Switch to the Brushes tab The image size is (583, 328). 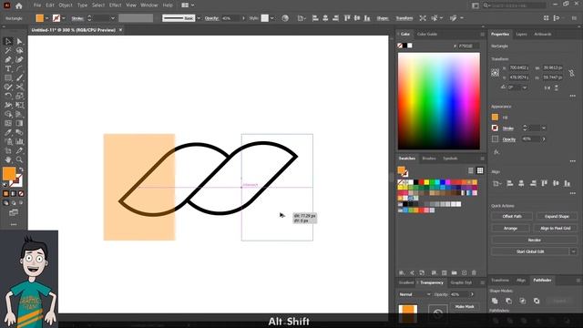pyautogui.click(x=429, y=159)
